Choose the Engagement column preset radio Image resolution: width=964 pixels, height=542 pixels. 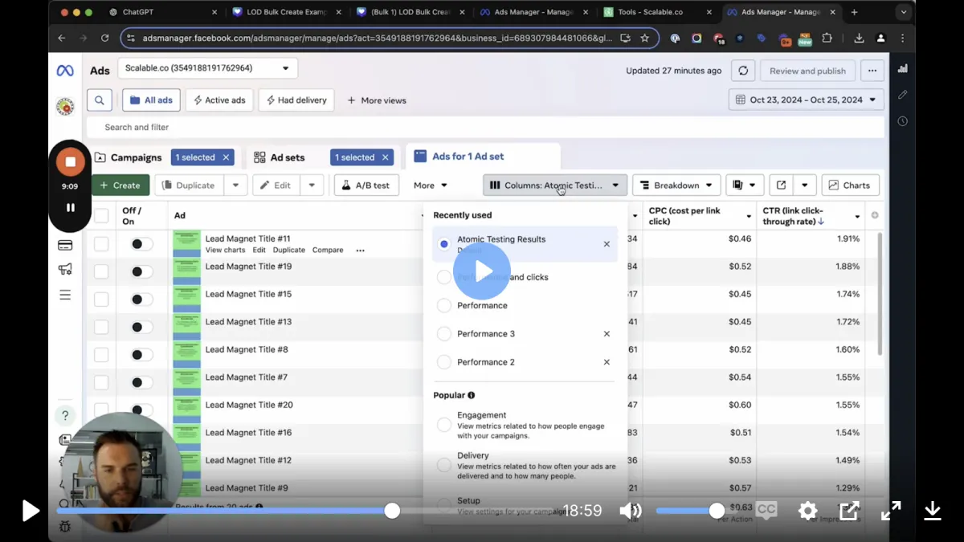[444, 425]
